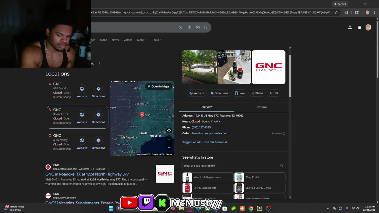Open the News search tab
Viewport: 379px width, 213px height.
coord(115,40)
